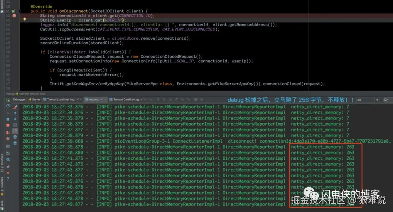The width and height of the screenshot is (393, 212).
Task: Click the dimmed Evaluate Expression calculator icon
Action: [196, 99]
